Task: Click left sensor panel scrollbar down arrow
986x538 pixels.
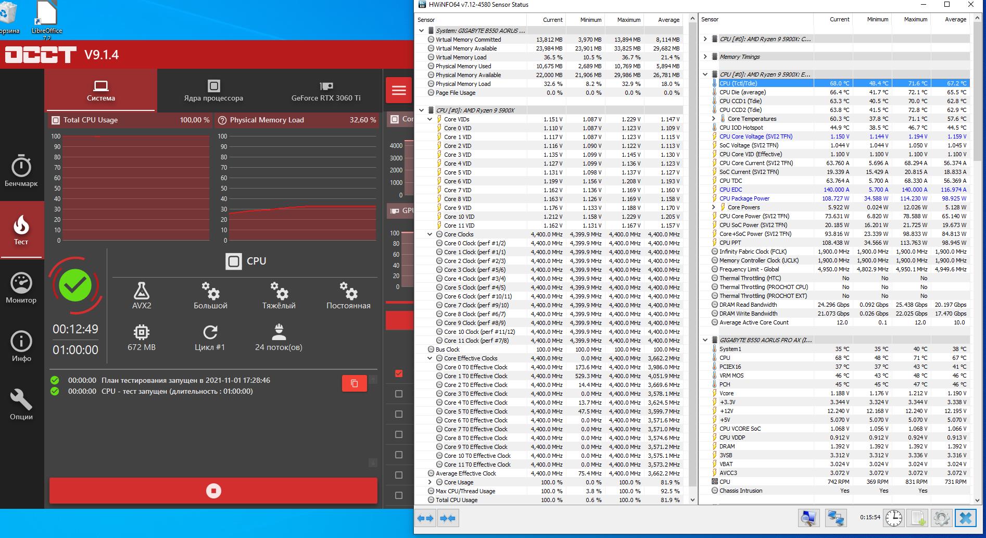Action: [692, 500]
